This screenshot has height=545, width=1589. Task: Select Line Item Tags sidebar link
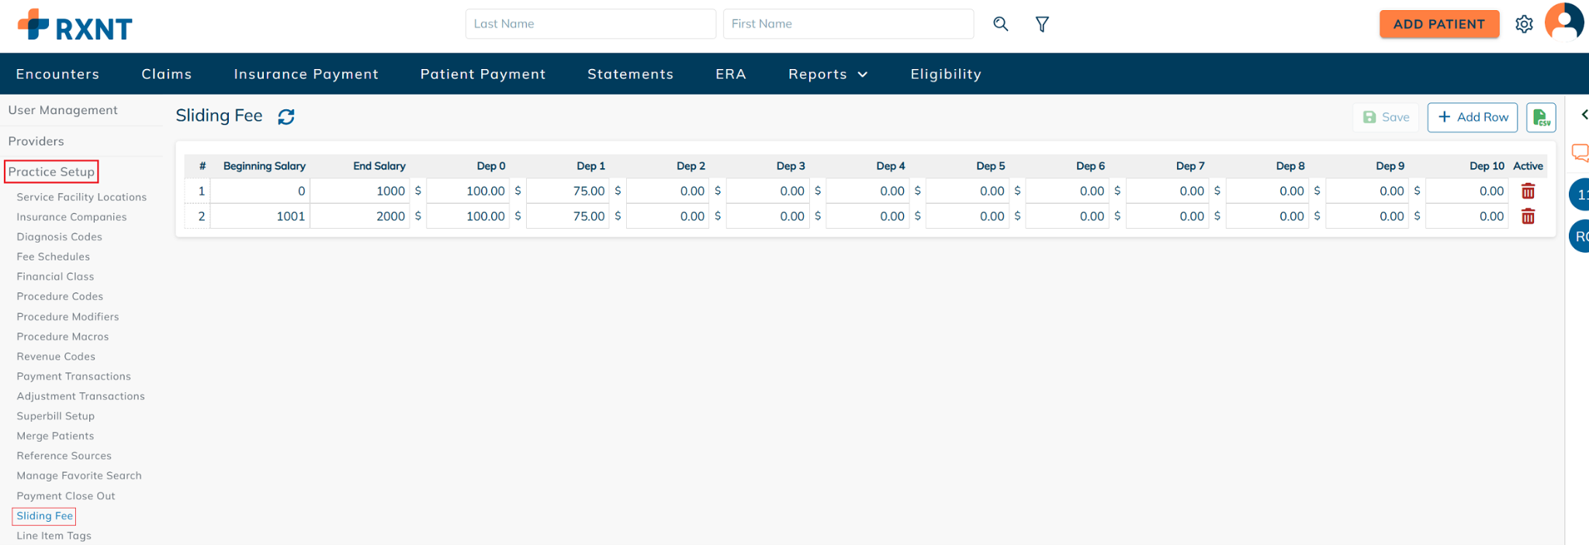tap(54, 536)
